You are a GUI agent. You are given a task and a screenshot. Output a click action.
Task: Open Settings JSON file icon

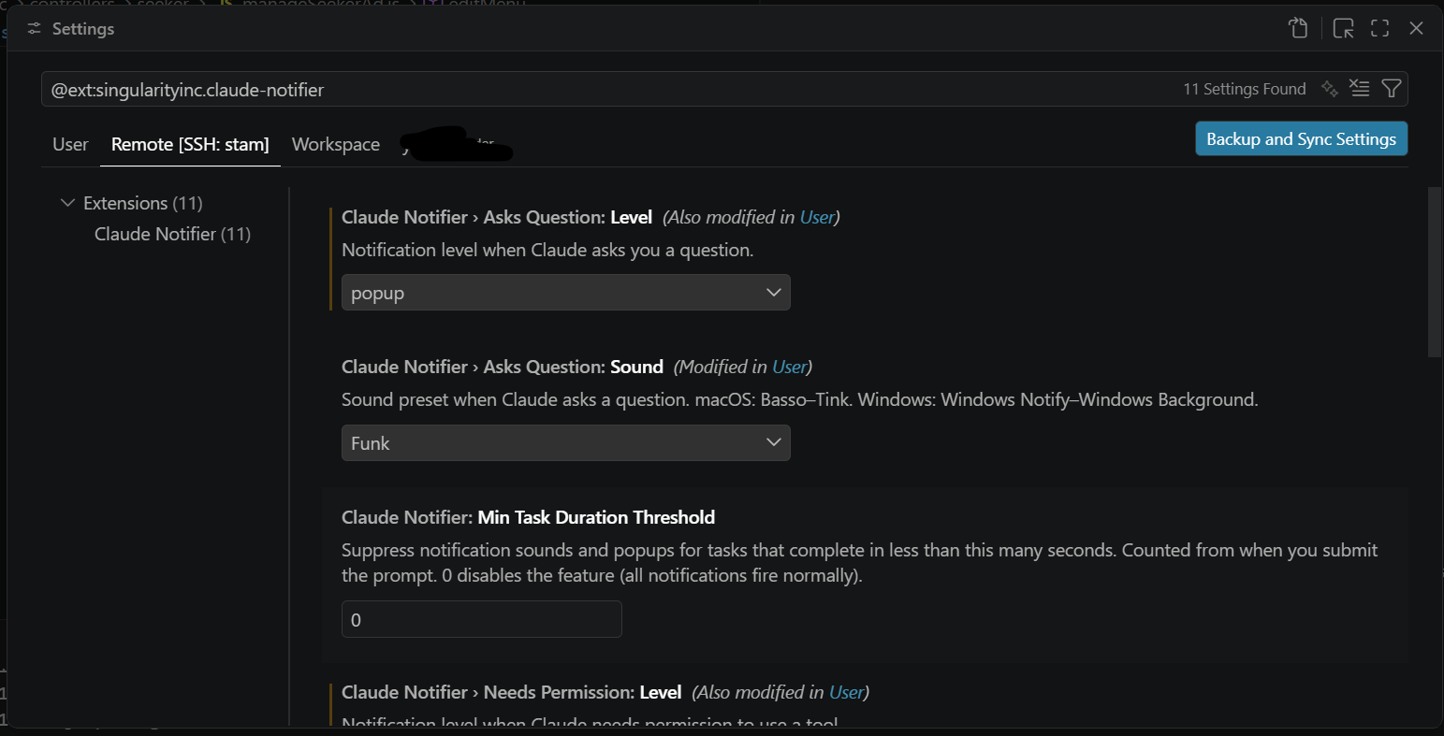pyautogui.click(x=1298, y=28)
